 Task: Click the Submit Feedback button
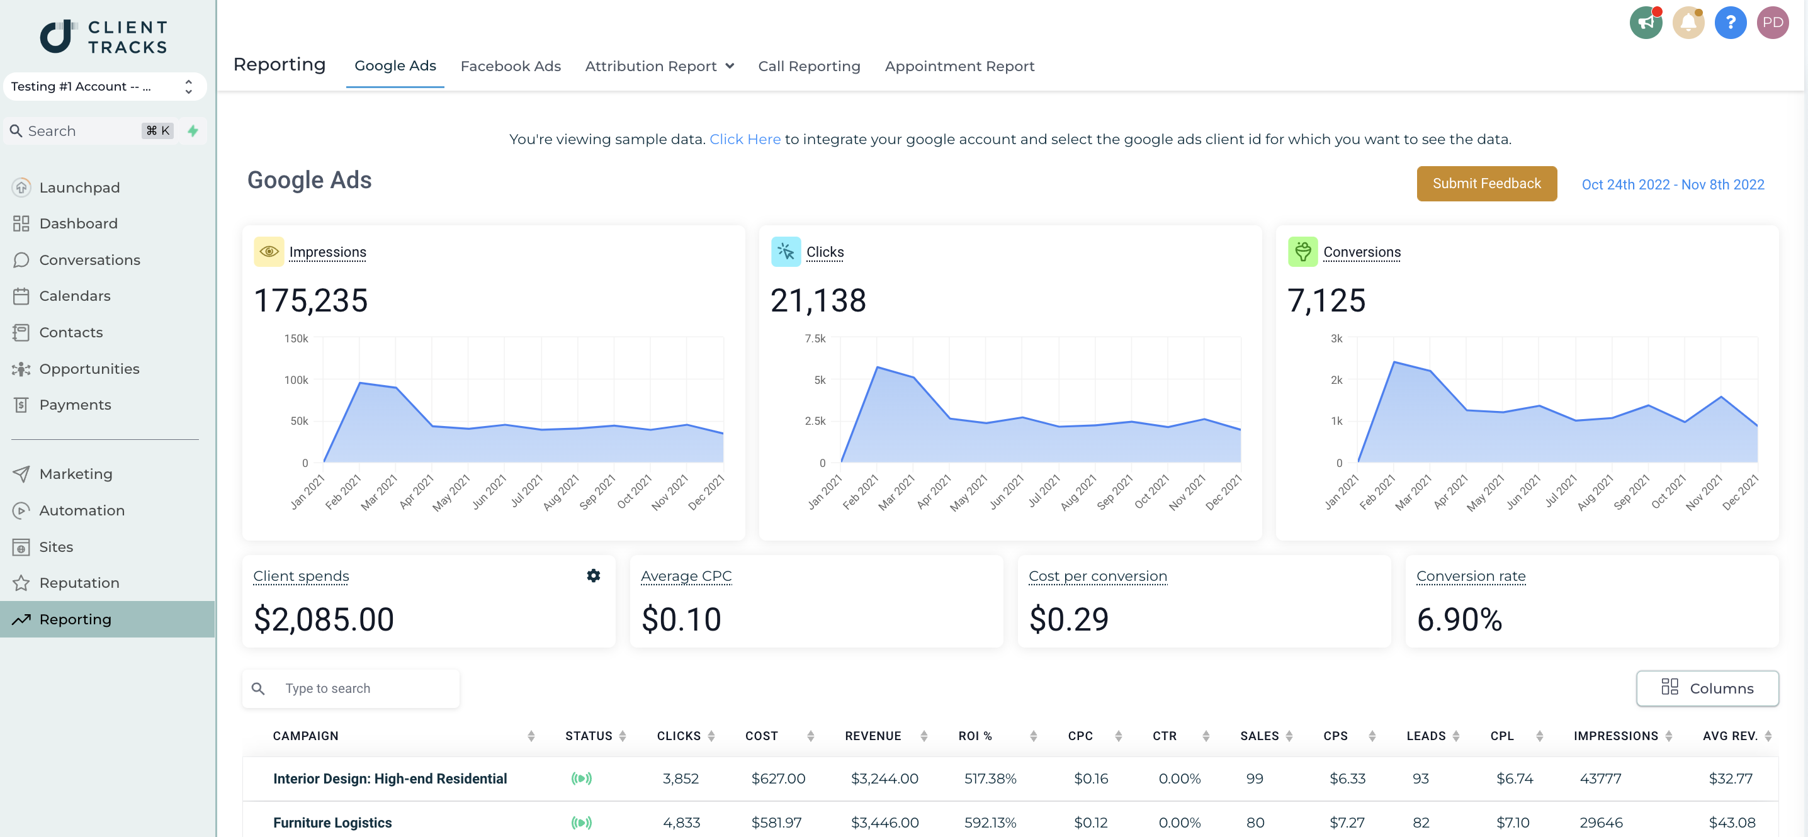(x=1486, y=183)
